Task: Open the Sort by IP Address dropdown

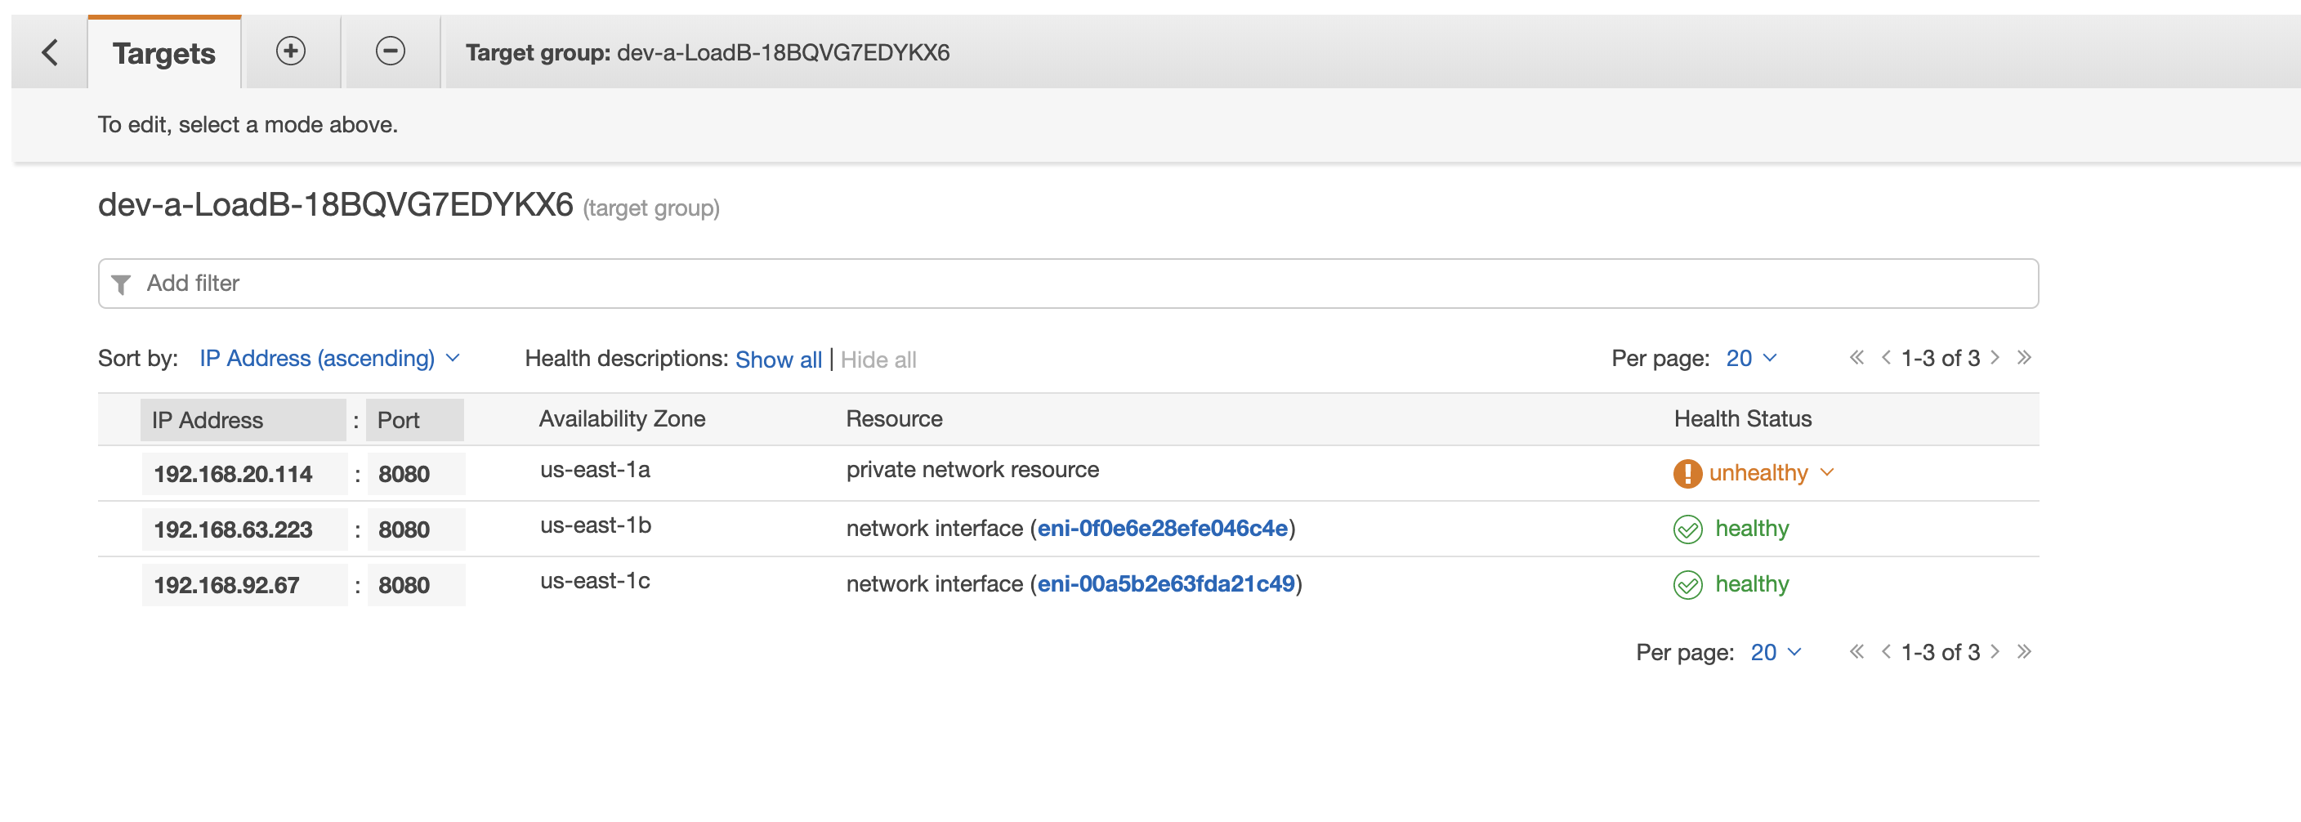Action: [x=328, y=358]
